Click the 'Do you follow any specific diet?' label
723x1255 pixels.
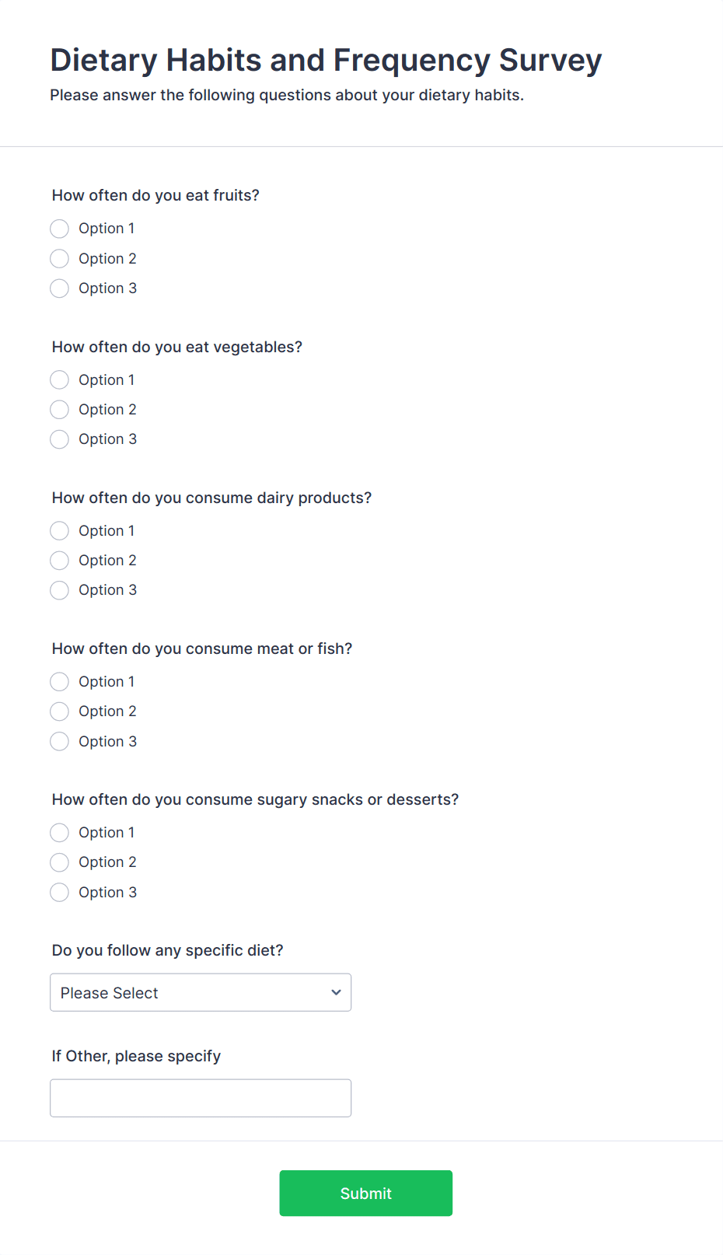(168, 950)
